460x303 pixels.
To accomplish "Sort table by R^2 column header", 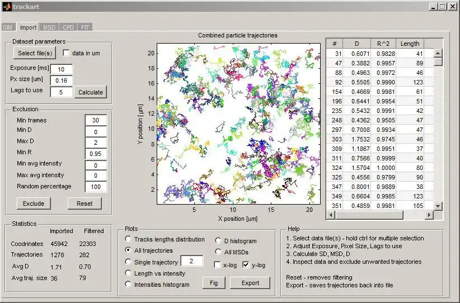I will 384,44.
